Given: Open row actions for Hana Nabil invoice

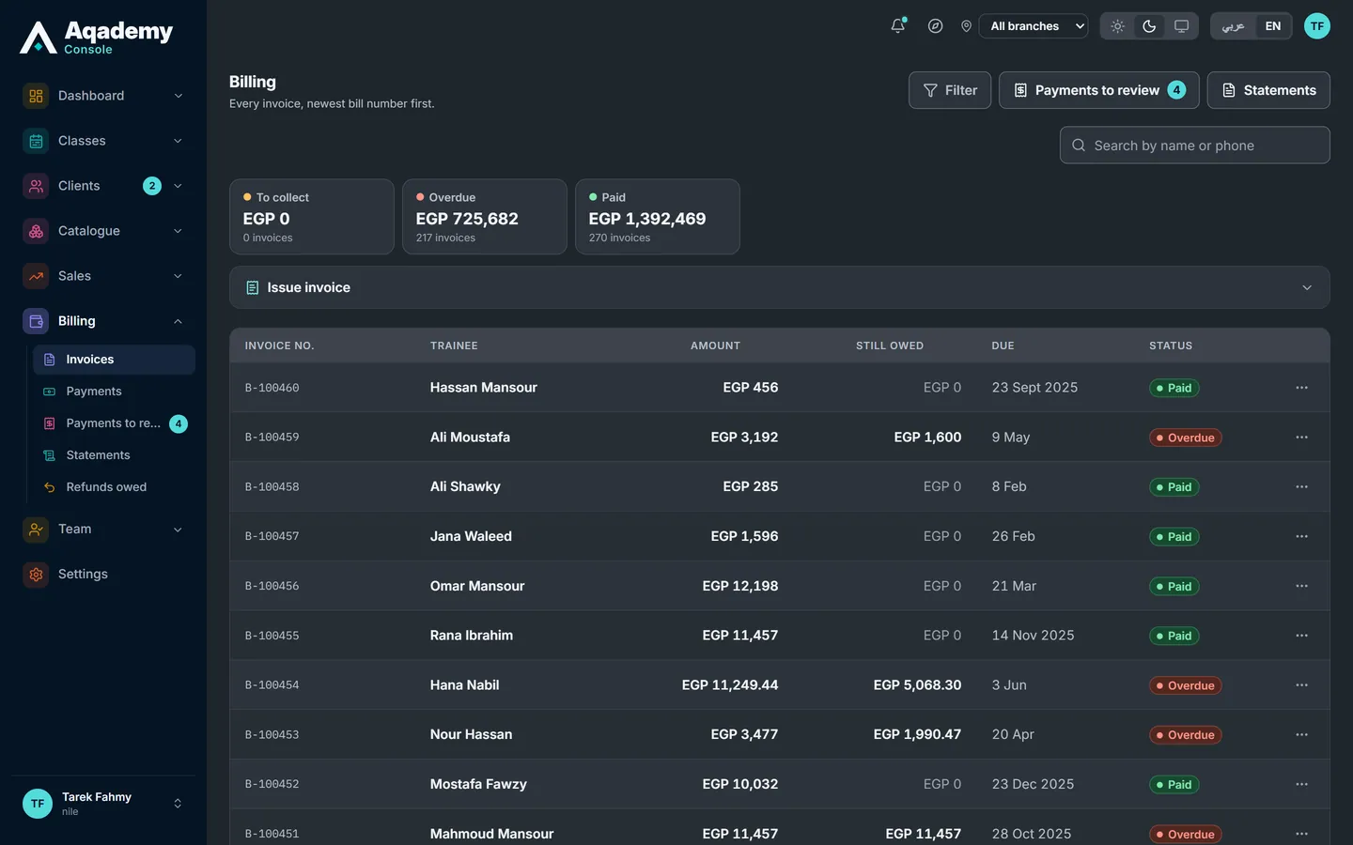Looking at the screenshot, I should click(1301, 685).
